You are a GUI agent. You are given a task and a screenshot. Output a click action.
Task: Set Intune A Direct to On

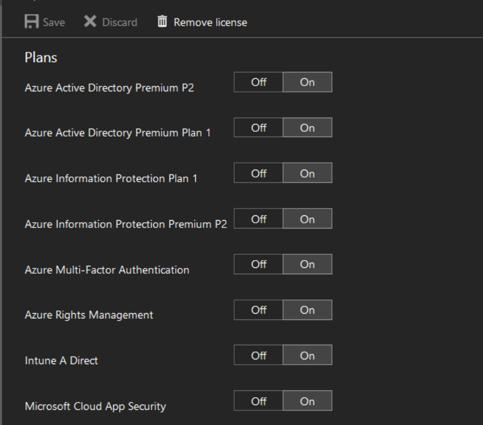point(307,355)
